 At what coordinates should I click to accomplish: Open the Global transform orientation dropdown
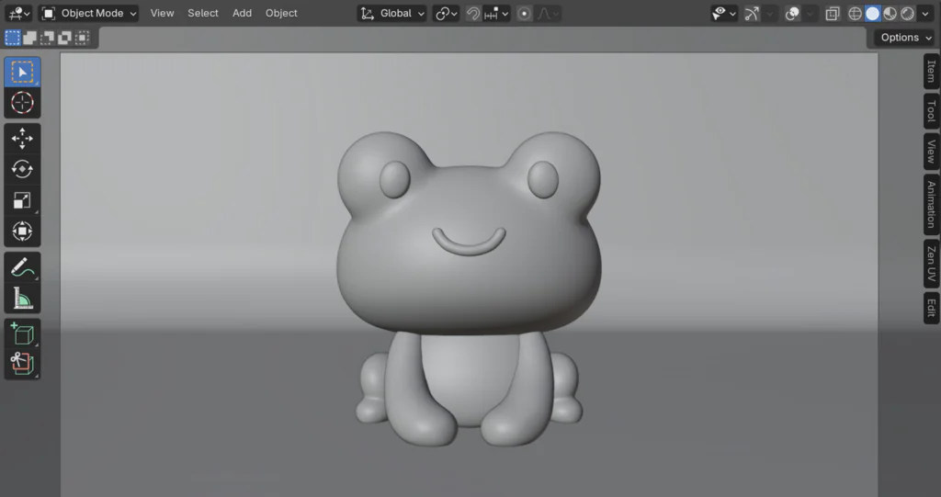click(391, 13)
